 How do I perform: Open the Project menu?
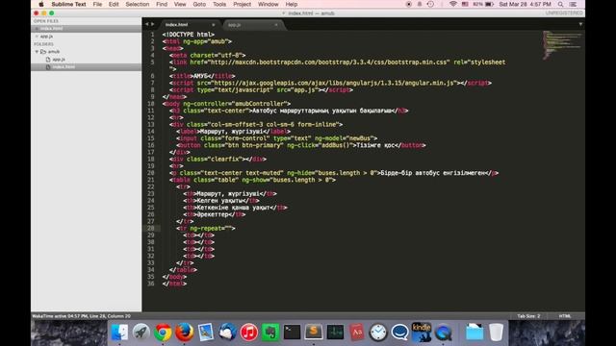click(242, 4)
